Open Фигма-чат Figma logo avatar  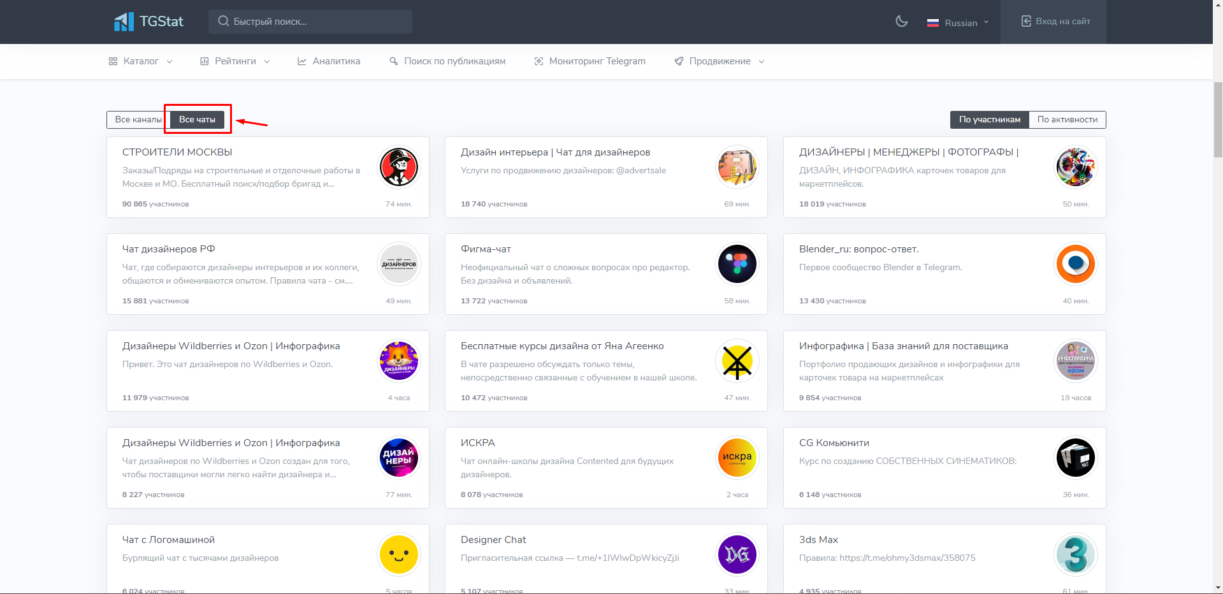coord(737,264)
